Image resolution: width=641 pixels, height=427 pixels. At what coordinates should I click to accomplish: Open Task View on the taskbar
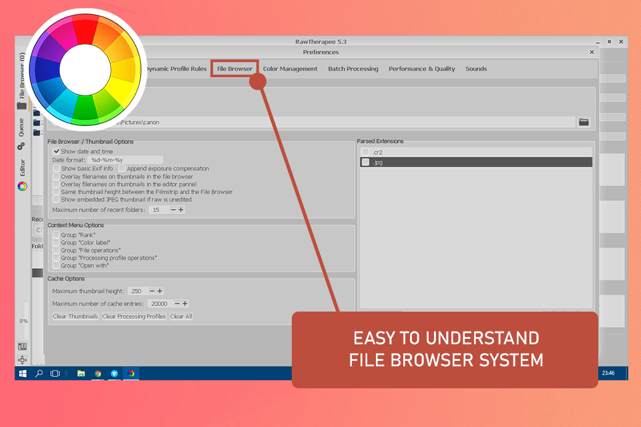pos(55,374)
